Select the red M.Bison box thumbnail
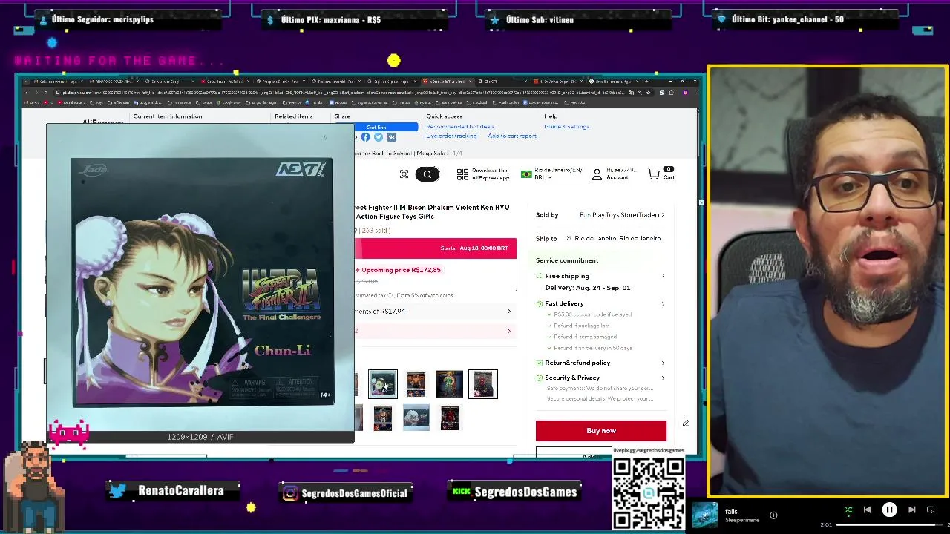The image size is (950, 534). pos(483,383)
